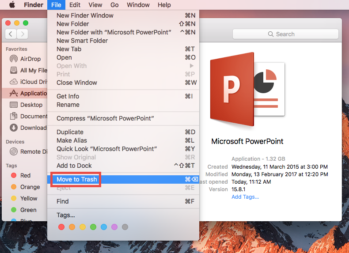Choose Add to Dock
The height and width of the screenshot is (253, 349).
coord(123,166)
